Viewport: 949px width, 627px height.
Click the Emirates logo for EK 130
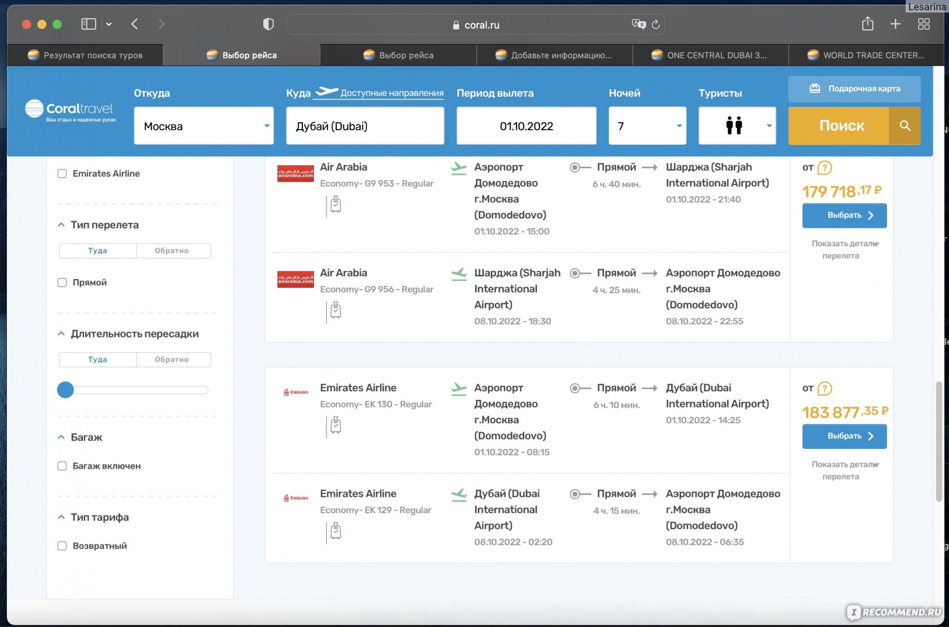pyautogui.click(x=296, y=392)
